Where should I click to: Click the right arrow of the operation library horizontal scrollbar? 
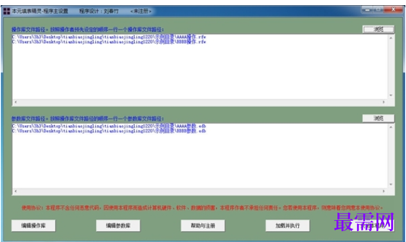click(x=384, y=102)
